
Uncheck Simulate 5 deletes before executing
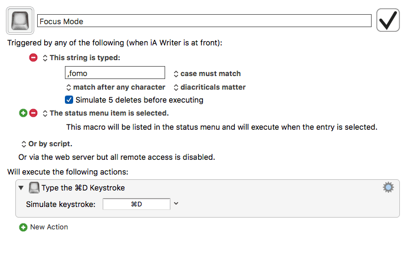click(69, 100)
